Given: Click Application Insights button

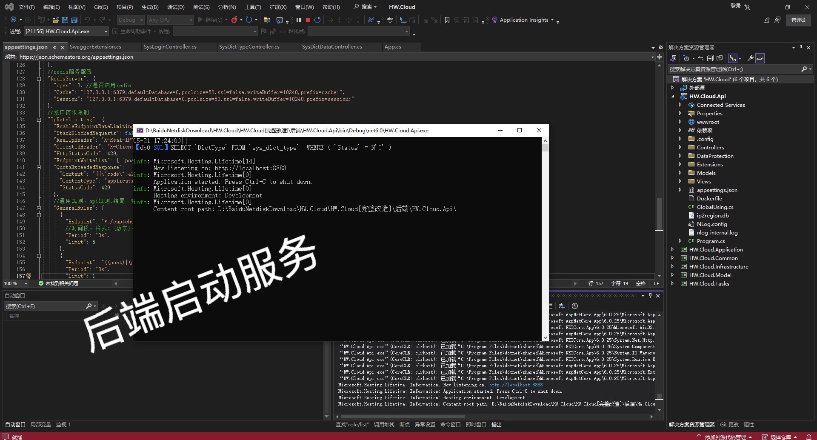Looking at the screenshot, I should pos(524,20).
